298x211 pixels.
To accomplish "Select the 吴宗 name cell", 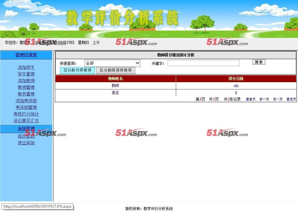I will (116, 93).
